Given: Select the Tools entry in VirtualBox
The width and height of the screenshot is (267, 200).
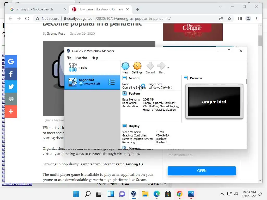Looking at the screenshot, I should tap(92, 68).
